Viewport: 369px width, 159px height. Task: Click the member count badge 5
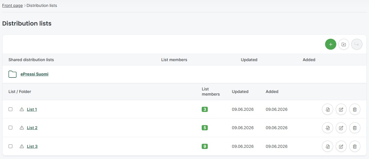click(x=205, y=128)
